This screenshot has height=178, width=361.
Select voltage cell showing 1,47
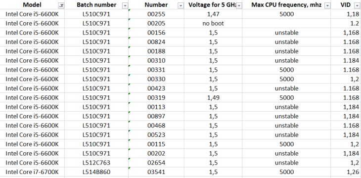(213, 14)
